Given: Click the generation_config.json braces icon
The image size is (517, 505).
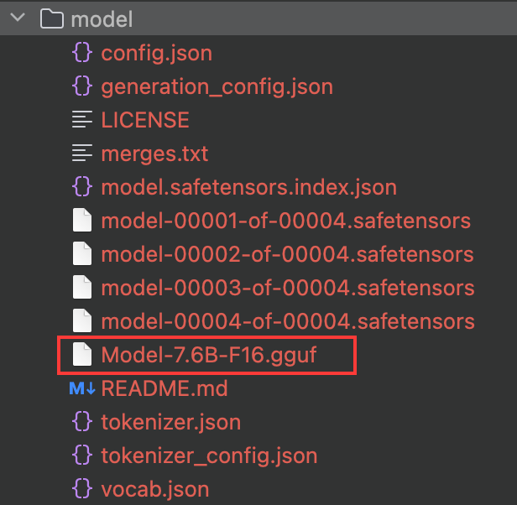Looking at the screenshot, I should point(81,86).
